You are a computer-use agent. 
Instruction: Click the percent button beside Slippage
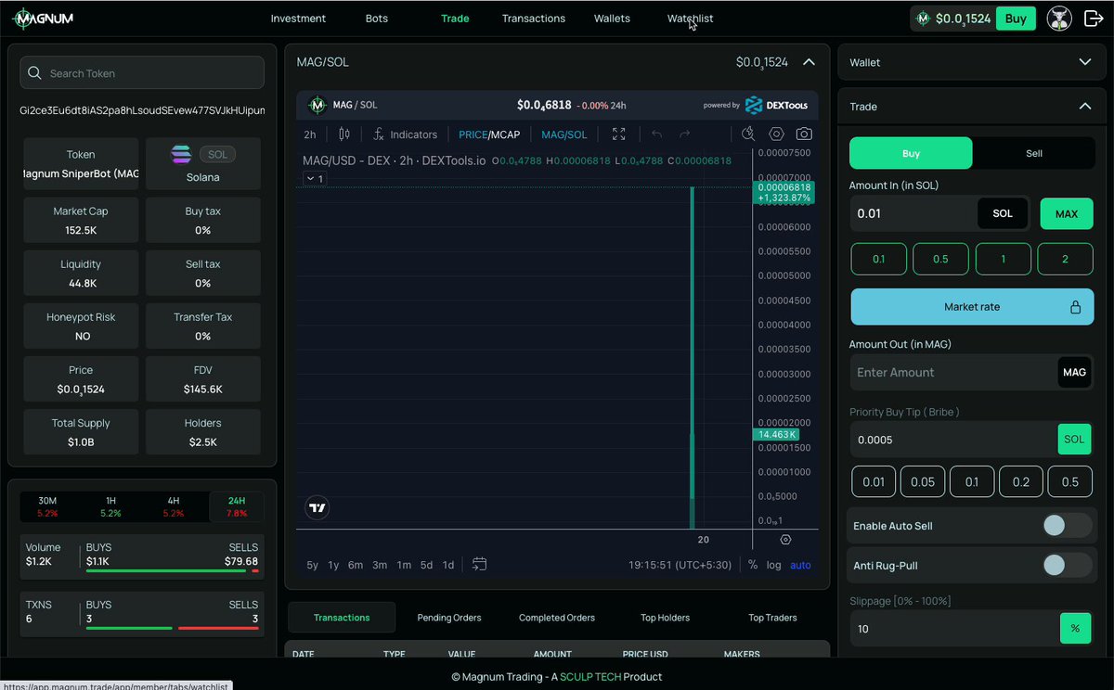point(1075,629)
